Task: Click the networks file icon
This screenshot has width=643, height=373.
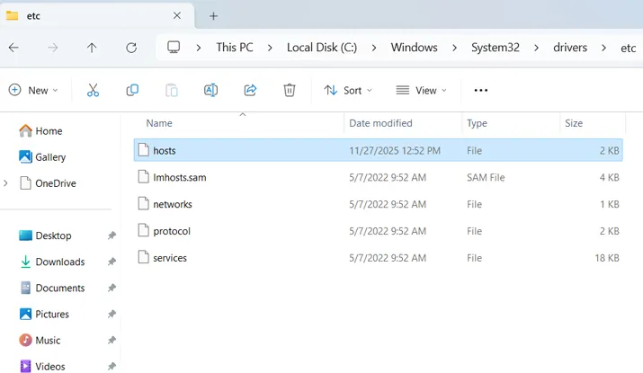Action: [x=144, y=204]
